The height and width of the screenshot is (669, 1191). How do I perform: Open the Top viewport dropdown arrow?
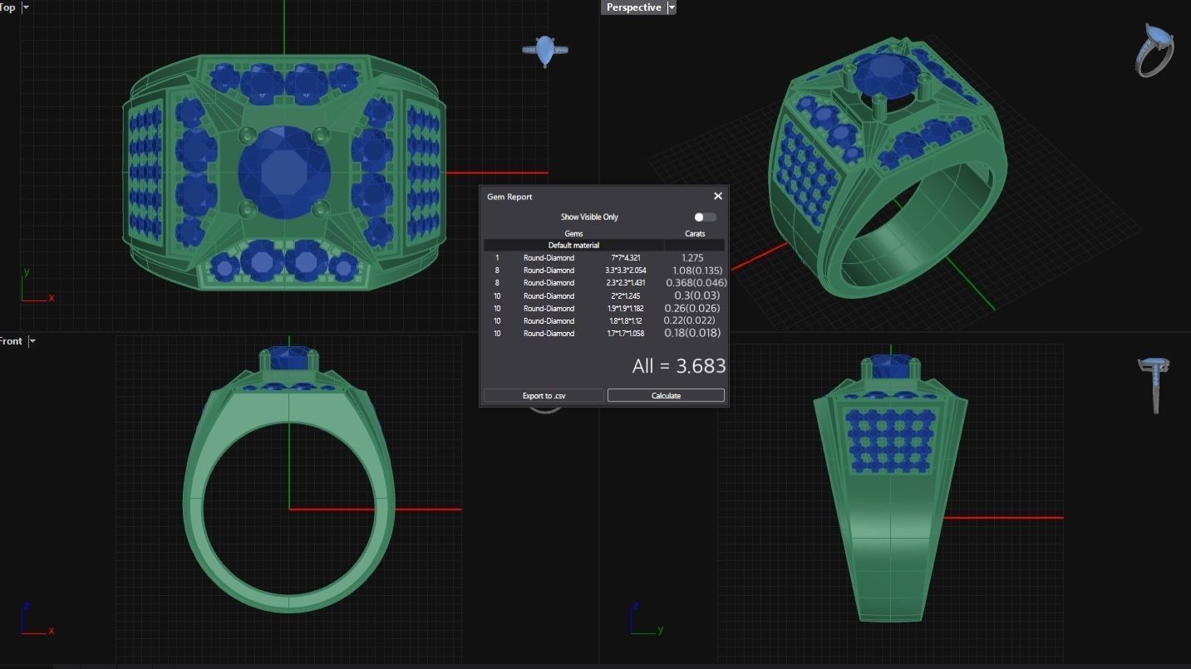26,7
